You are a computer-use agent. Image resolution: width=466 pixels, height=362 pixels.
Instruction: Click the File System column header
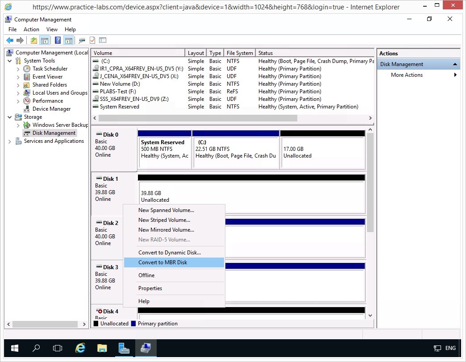239,53
